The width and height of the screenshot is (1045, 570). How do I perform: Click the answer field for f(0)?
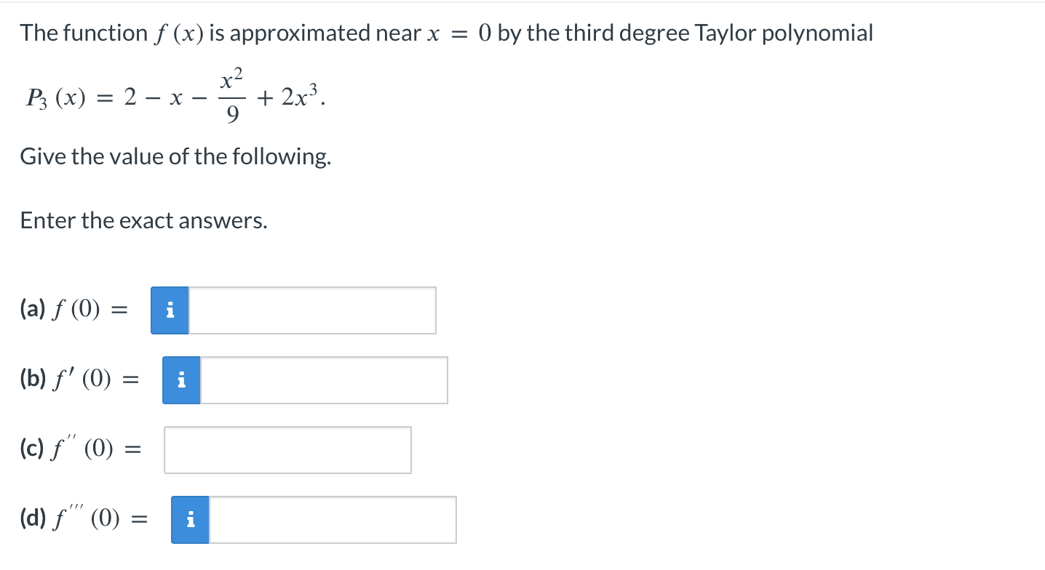313,310
